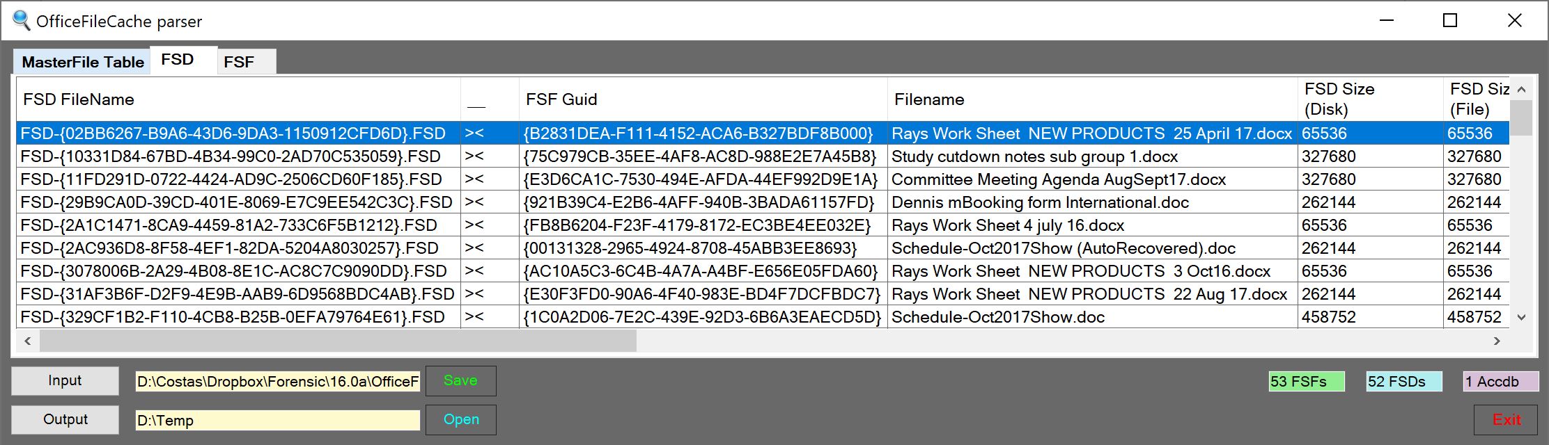
Task: Click the Input button
Action: click(64, 380)
